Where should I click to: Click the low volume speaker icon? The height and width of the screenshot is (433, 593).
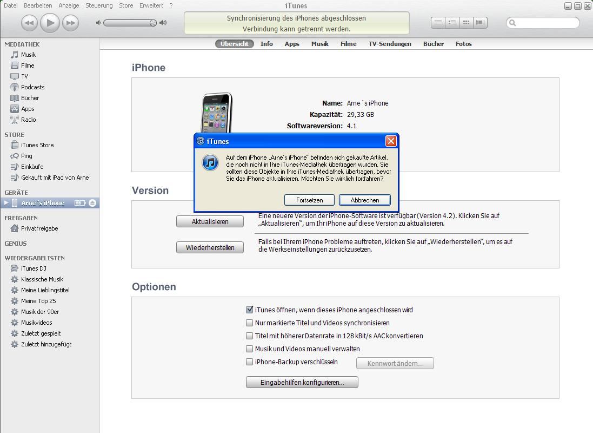[98, 23]
